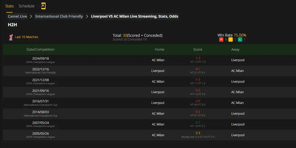Select the Last 10 Matches label

click(26, 37)
